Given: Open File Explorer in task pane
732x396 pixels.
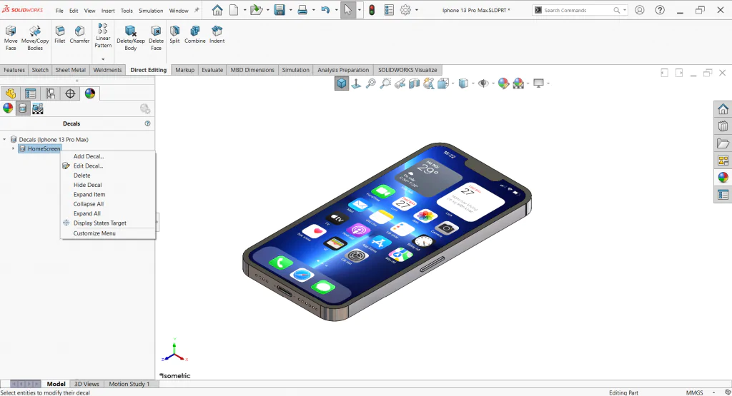Looking at the screenshot, I should point(723,143).
